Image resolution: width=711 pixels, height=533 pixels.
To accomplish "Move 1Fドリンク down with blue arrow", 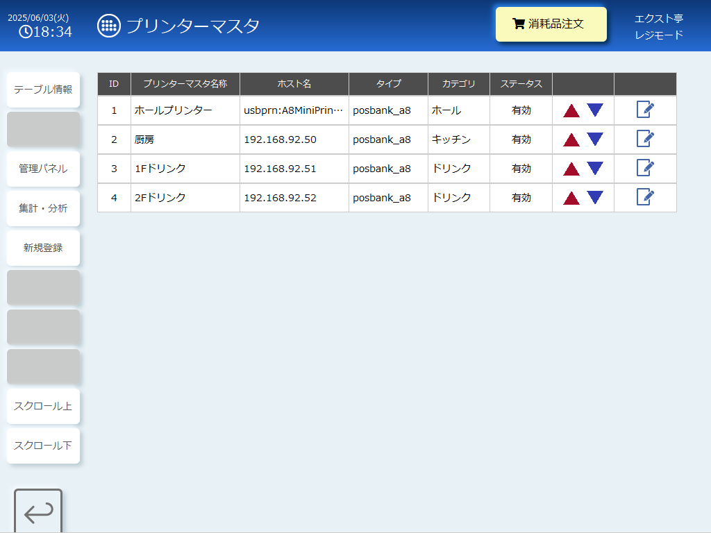I will pos(595,168).
